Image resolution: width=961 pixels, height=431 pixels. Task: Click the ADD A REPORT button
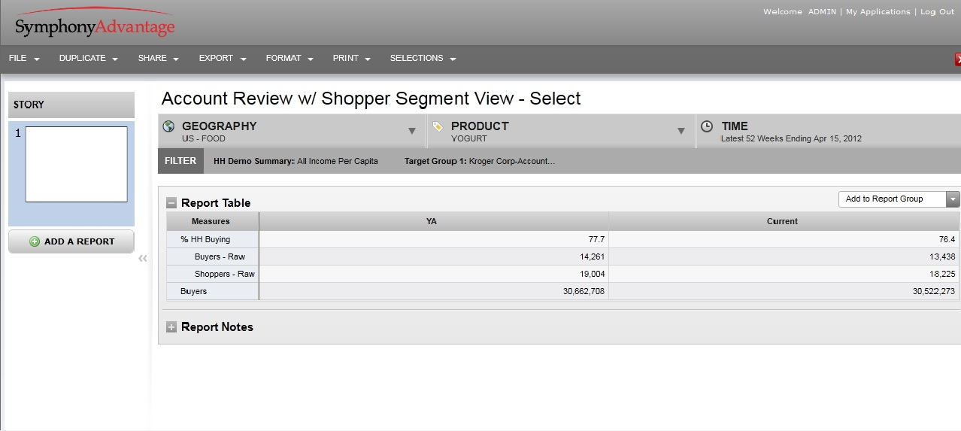(x=71, y=241)
